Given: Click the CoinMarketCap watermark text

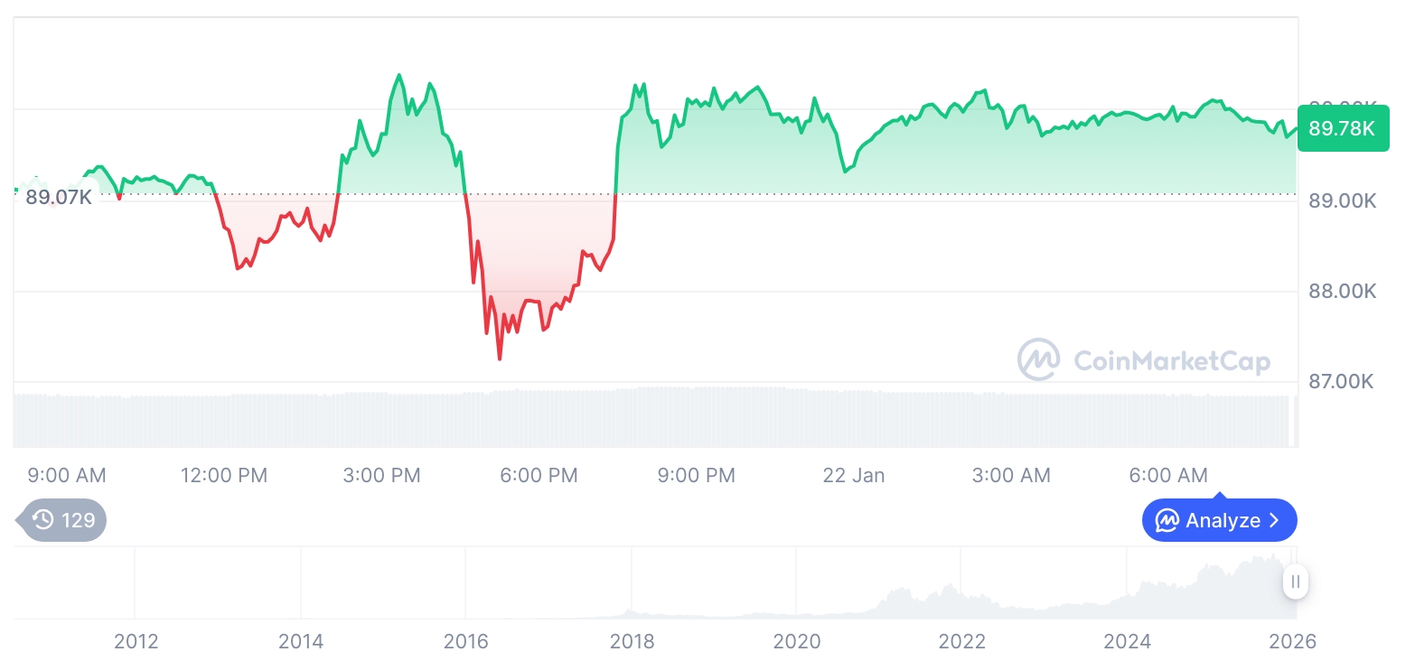Looking at the screenshot, I should click(1172, 361).
